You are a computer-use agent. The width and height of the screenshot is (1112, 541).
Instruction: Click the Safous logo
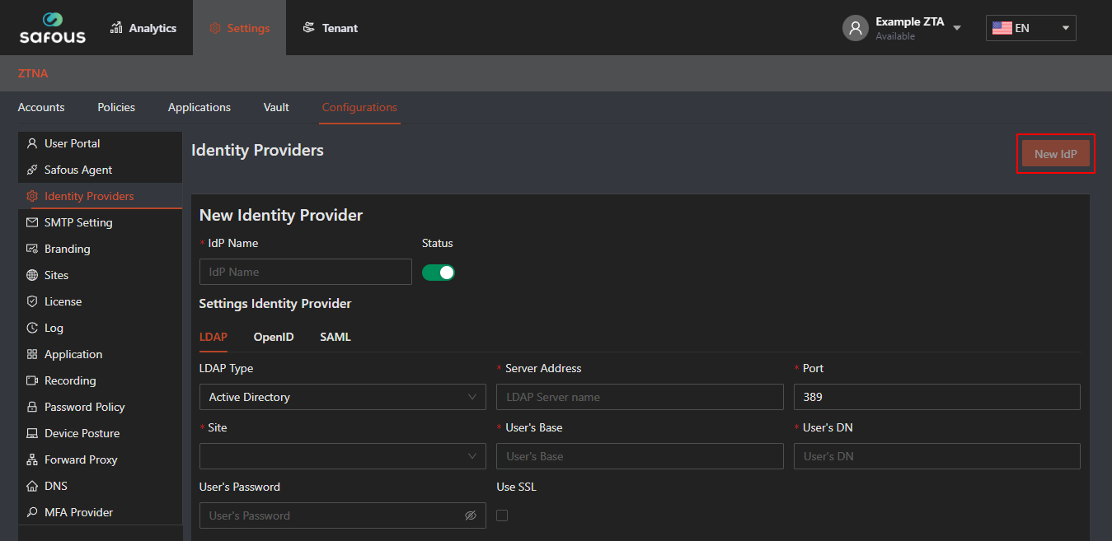point(53,27)
